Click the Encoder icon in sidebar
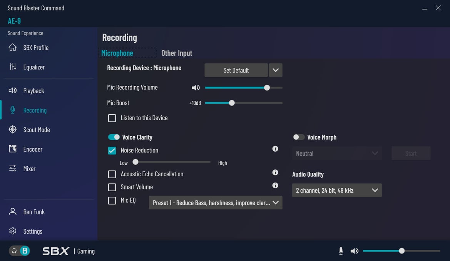The width and height of the screenshot is (450, 261). point(13,149)
